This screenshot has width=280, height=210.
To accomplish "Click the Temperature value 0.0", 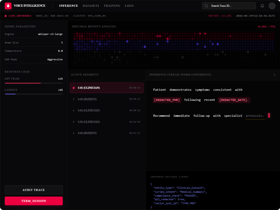I will point(60,51).
